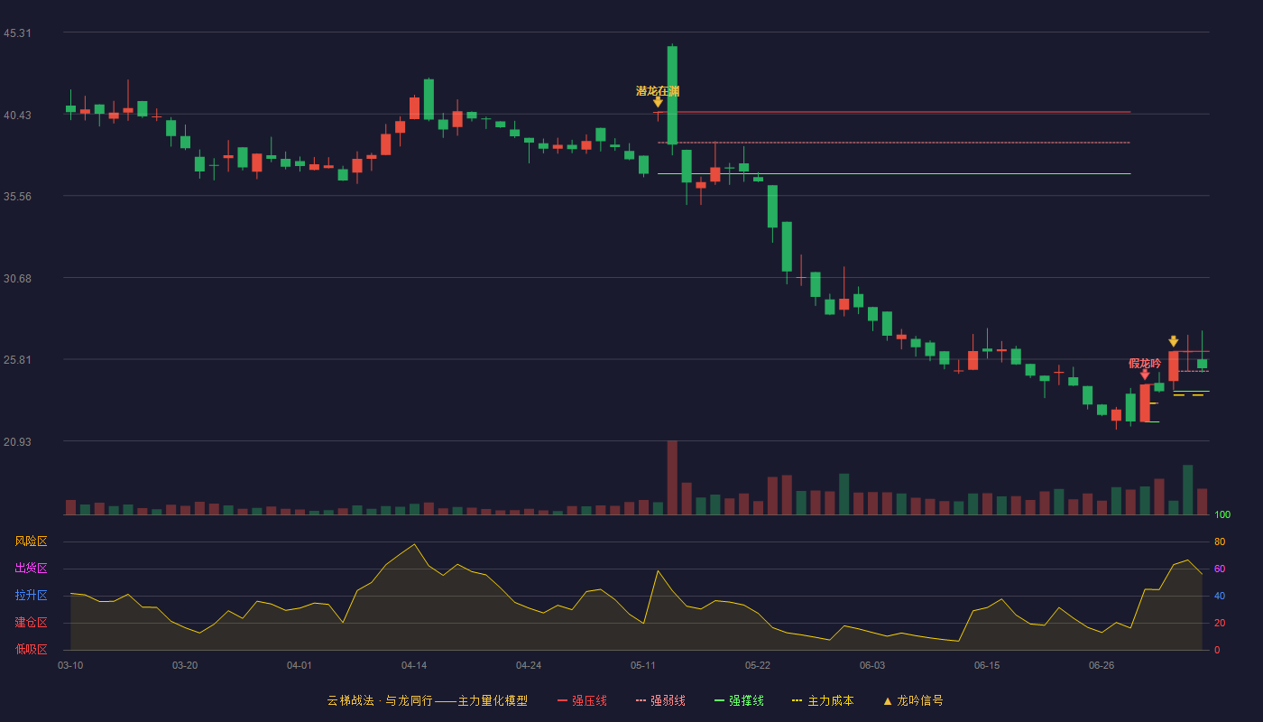Click the yellow arrow under 潜龙在渊 label

coord(658,102)
